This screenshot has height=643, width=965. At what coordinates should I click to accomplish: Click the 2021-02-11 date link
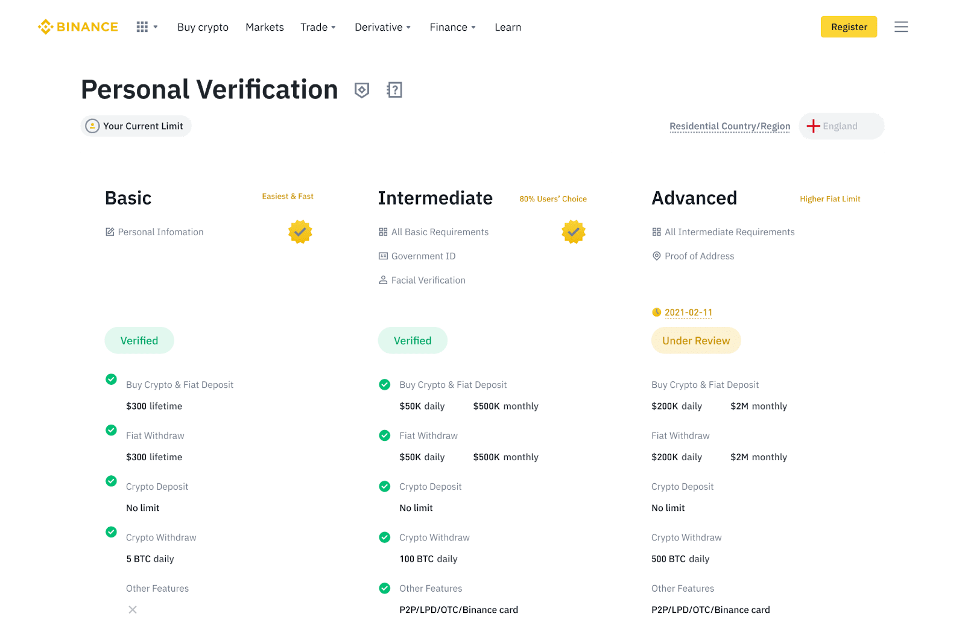pyautogui.click(x=688, y=312)
